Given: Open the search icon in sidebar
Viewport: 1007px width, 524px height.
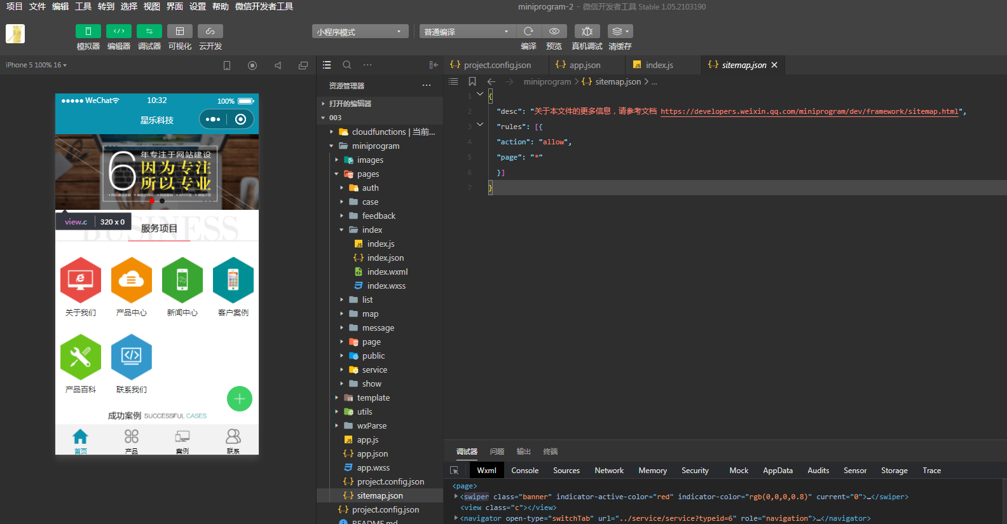Looking at the screenshot, I should (x=347, y=65).
